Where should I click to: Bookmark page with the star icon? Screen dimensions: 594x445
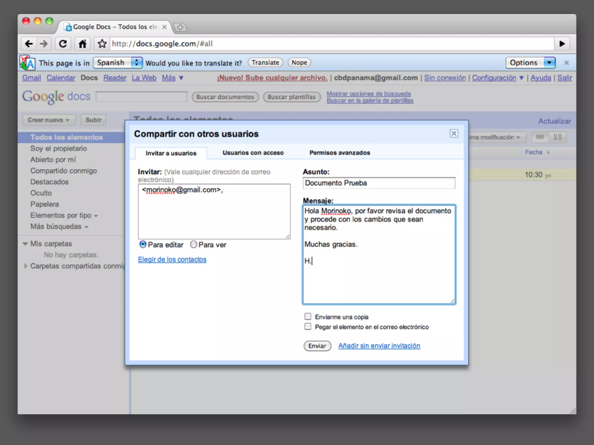(102, 44)
